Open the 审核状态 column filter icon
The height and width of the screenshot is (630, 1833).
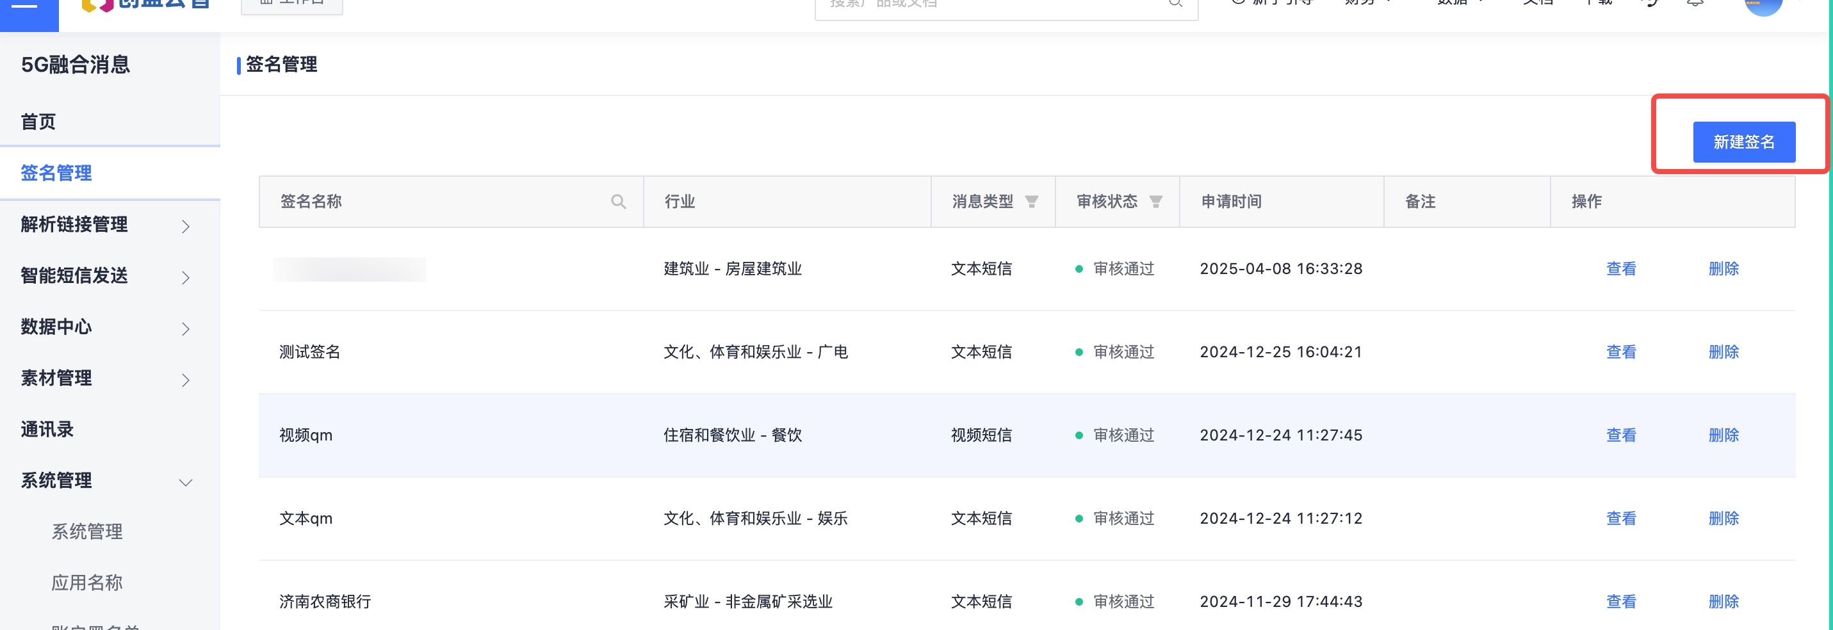(1155, 202)
